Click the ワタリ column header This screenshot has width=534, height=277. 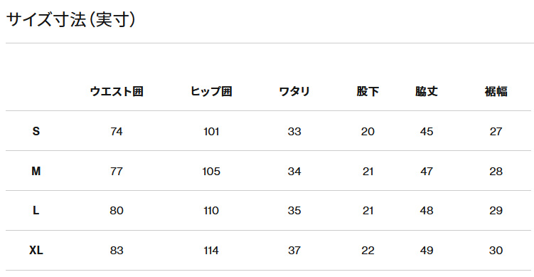tap(294, 91)
